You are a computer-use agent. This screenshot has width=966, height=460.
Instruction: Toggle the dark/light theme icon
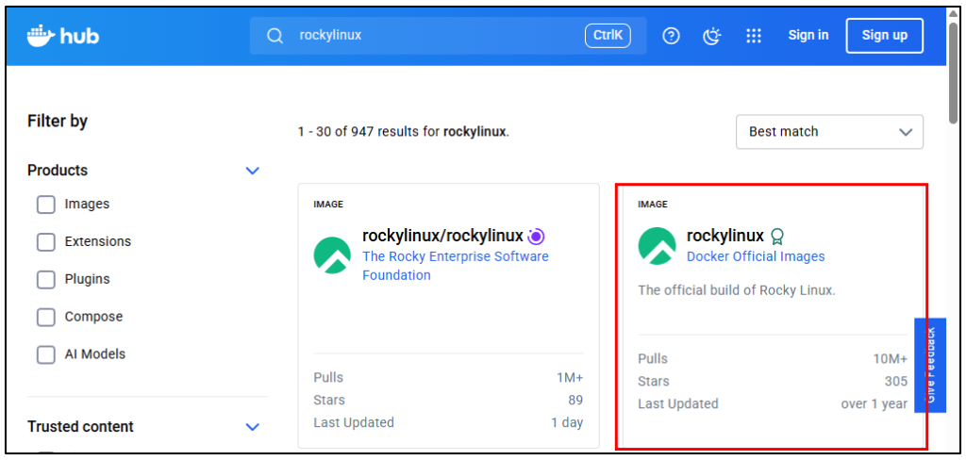(712, 36)
